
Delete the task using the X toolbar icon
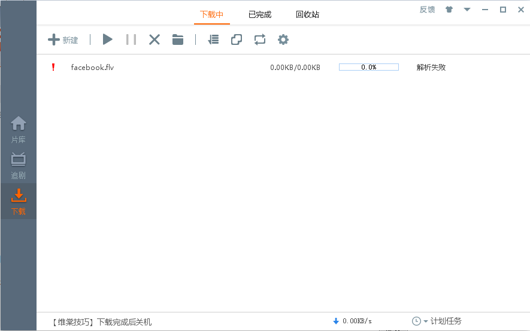[155, 40]
